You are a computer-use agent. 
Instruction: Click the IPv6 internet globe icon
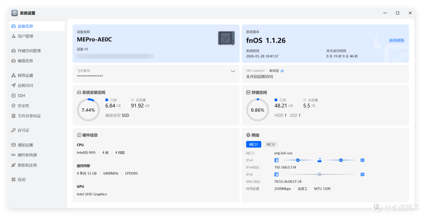(x=362, y=174)
